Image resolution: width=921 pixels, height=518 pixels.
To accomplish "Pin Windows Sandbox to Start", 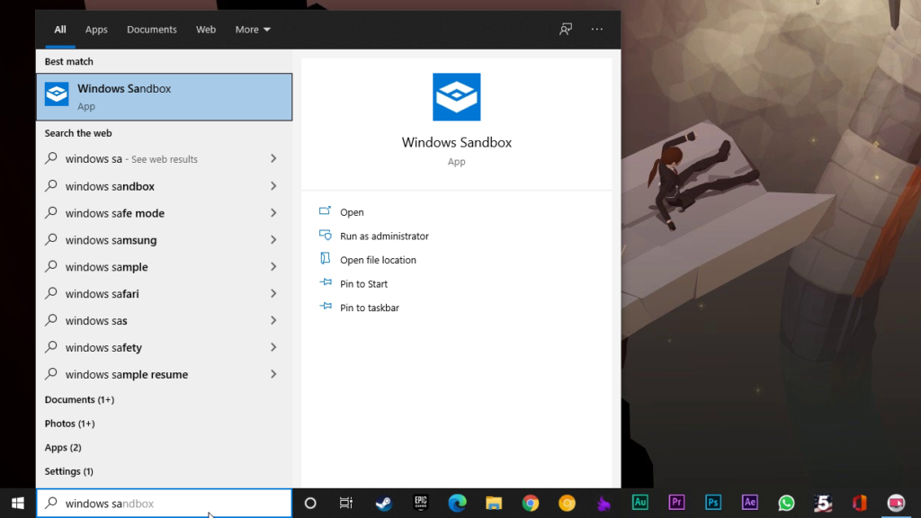I will click(x=363, y=283).
